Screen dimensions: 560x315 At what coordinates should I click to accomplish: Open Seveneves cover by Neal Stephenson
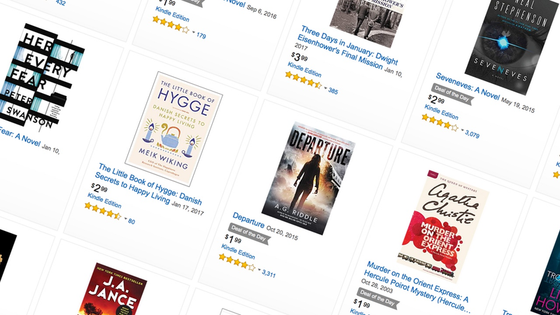pyautogui.click(x=512, y=43)
